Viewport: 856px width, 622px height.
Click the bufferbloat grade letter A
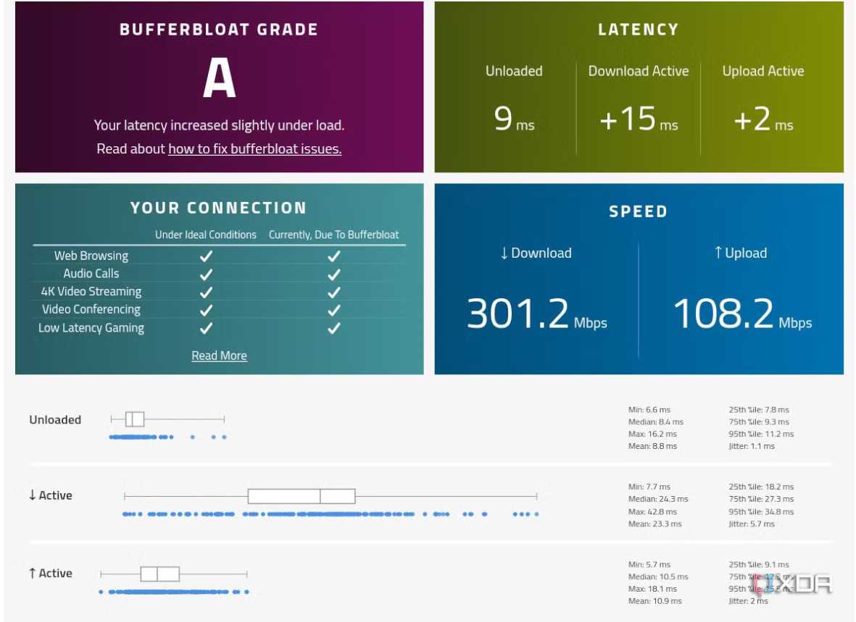[x=219, y=78]
